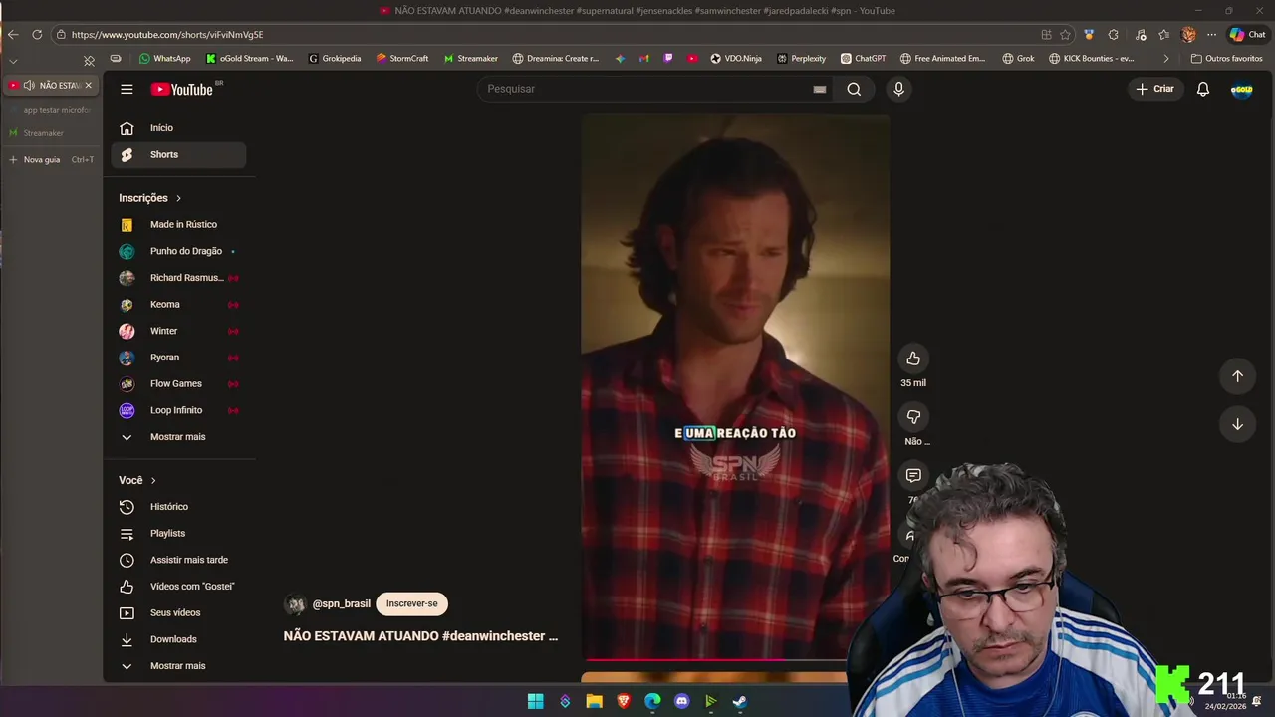The image size is (1275, 717).
Task: Open the Made in Rústico subscription
Action: (x=179, y=225)
